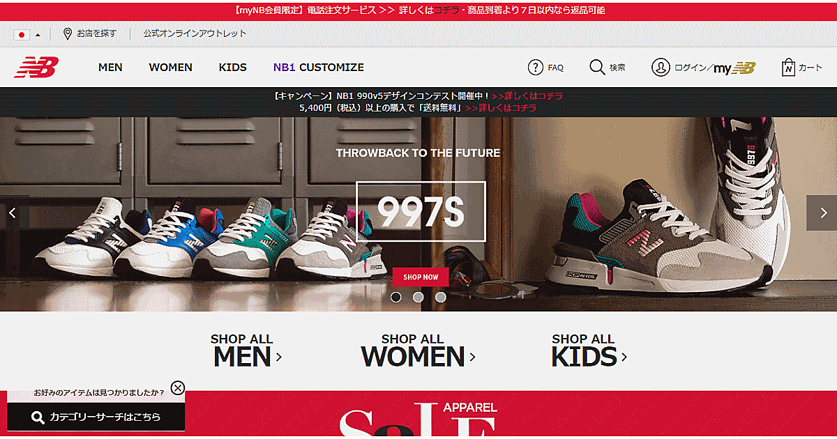837x439 pixels.
Task: Open the FAQ question mark icon
Action: click(x=535, y=68)
